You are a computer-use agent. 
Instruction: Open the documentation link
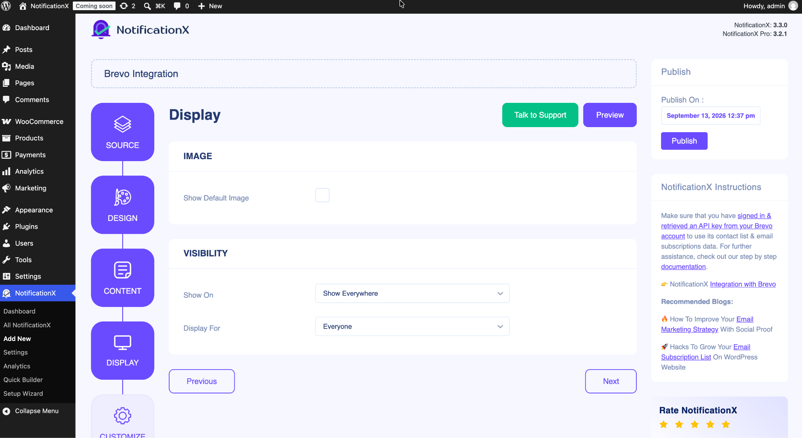(683, 267)
